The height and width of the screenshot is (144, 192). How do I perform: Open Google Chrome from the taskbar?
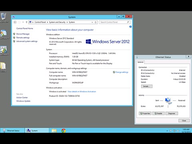(64, 130)
